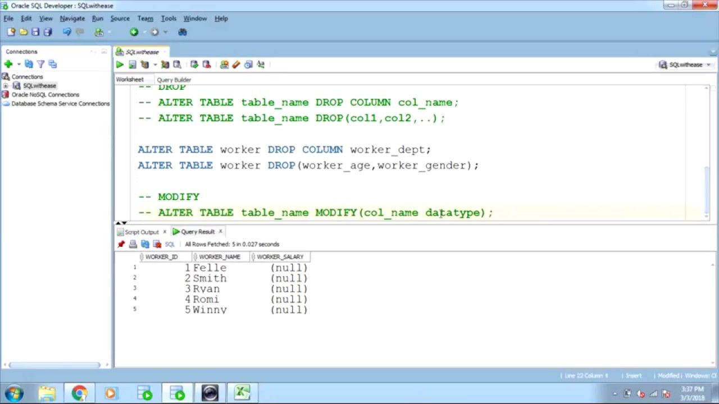Click the WORKER_NAME column header
Viewport: 719px width, 404px height.
(x=220, y=257)
